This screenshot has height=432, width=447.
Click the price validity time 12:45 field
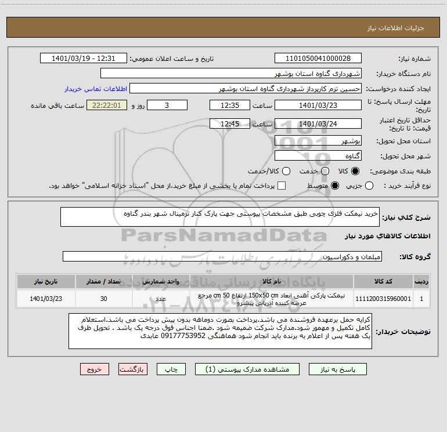[230, 124]
